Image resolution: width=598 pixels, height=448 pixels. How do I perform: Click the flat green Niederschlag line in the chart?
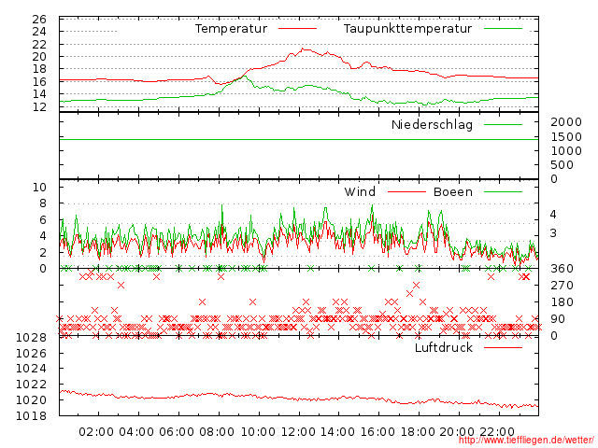pyautogui.click(x=299, y=139)
